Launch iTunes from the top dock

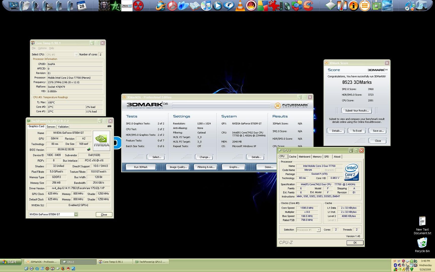[206, 6]
